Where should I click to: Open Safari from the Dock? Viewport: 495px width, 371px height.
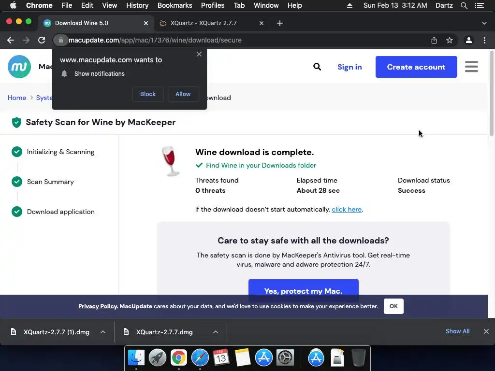pyautogui.click(x=200, y=358)
